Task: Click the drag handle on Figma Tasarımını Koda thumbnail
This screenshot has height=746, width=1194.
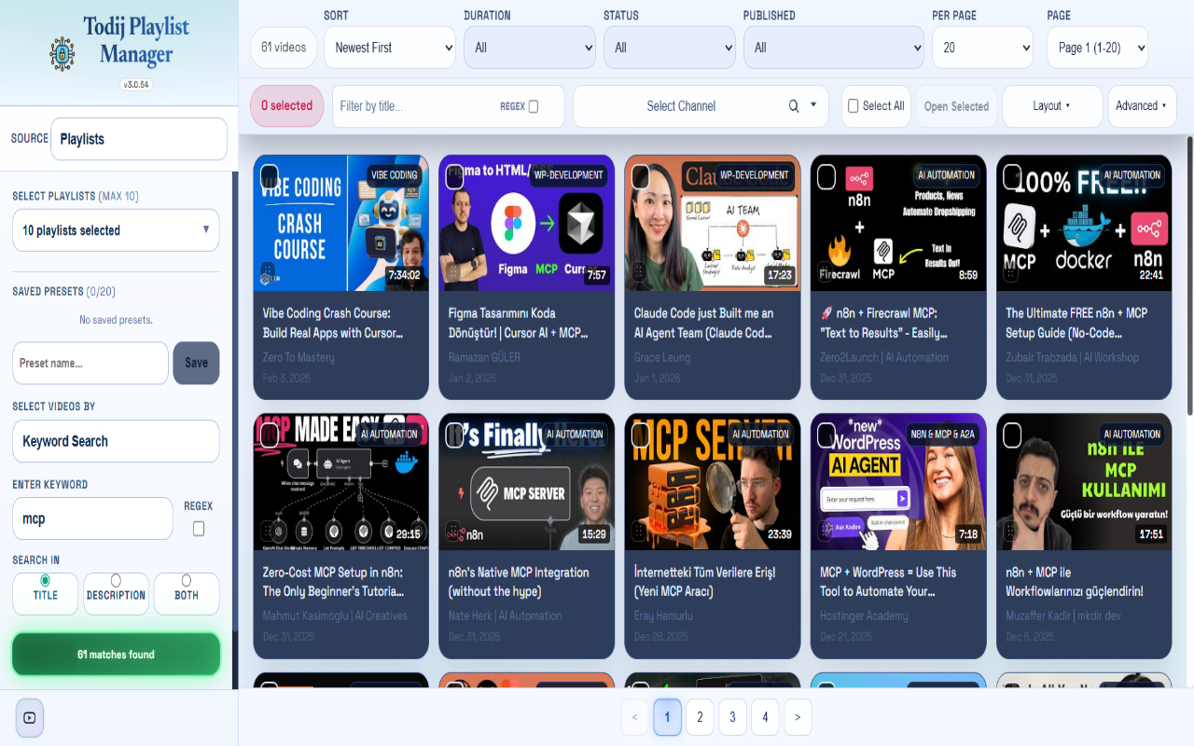Action: click(x=453, y=271)
